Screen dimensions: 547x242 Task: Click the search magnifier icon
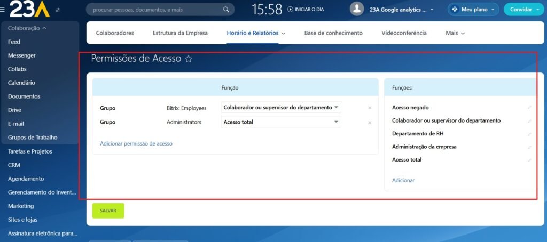point(226,10)
